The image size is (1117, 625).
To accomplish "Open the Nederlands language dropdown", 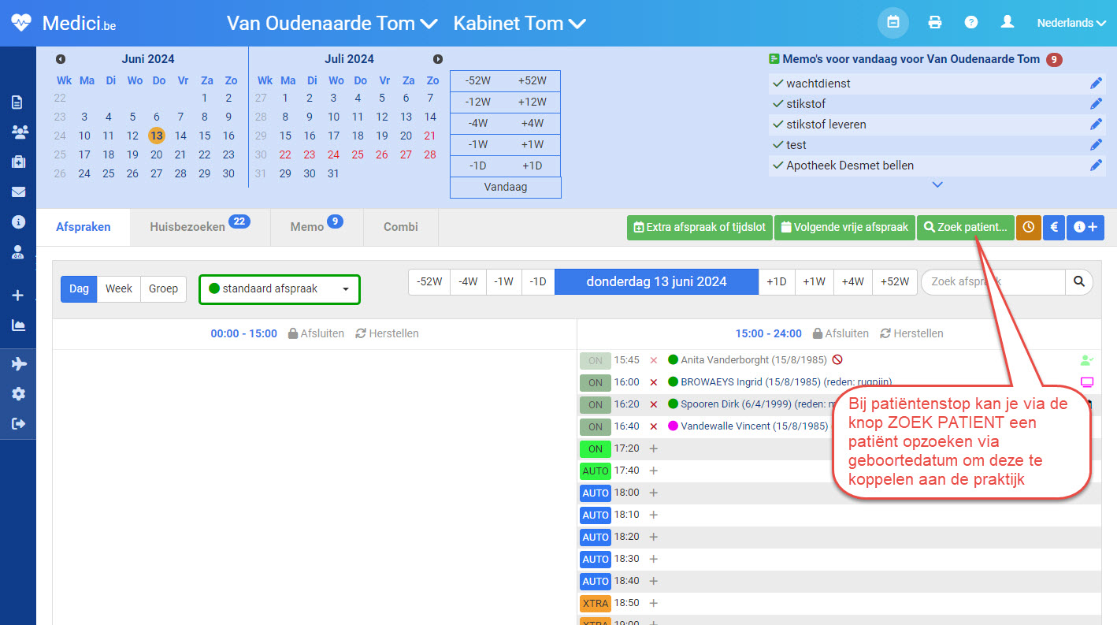I will (x=1071, y=23).
